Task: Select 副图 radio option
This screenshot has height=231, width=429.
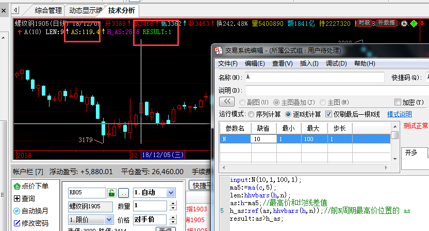Action: (242, 103)
